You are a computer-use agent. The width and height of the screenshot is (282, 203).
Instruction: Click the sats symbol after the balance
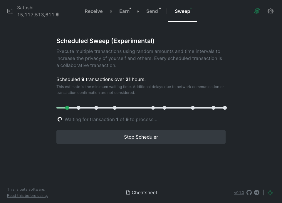(57, 15)
